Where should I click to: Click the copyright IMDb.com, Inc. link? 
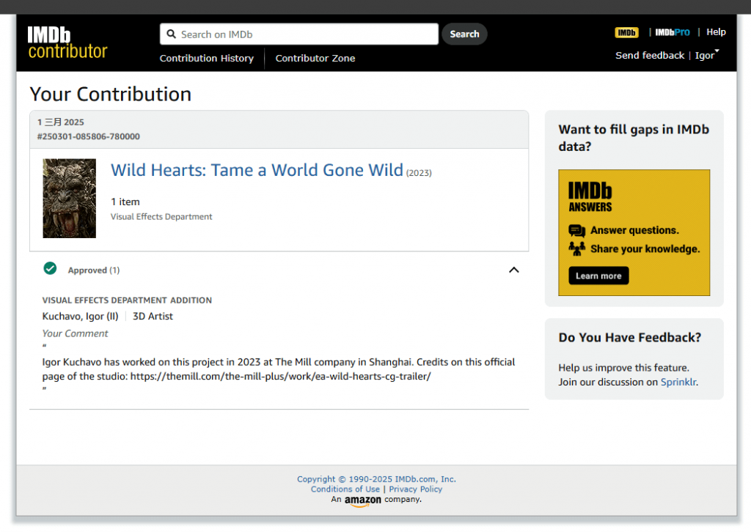pos(376,479)
